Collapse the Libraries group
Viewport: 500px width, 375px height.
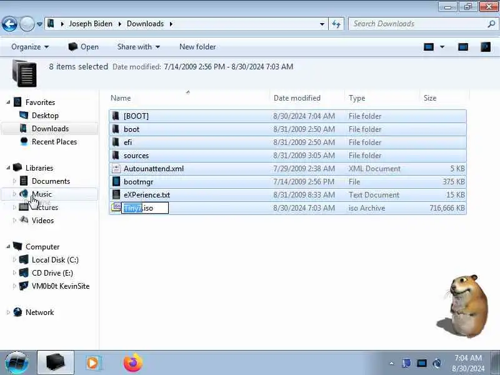[x=8, y=168]
